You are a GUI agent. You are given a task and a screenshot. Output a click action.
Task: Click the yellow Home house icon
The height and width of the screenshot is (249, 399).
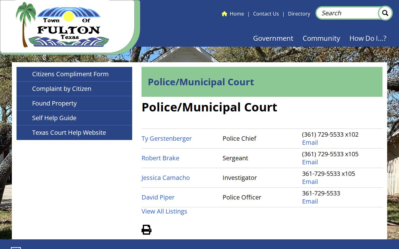click(224, 14)
